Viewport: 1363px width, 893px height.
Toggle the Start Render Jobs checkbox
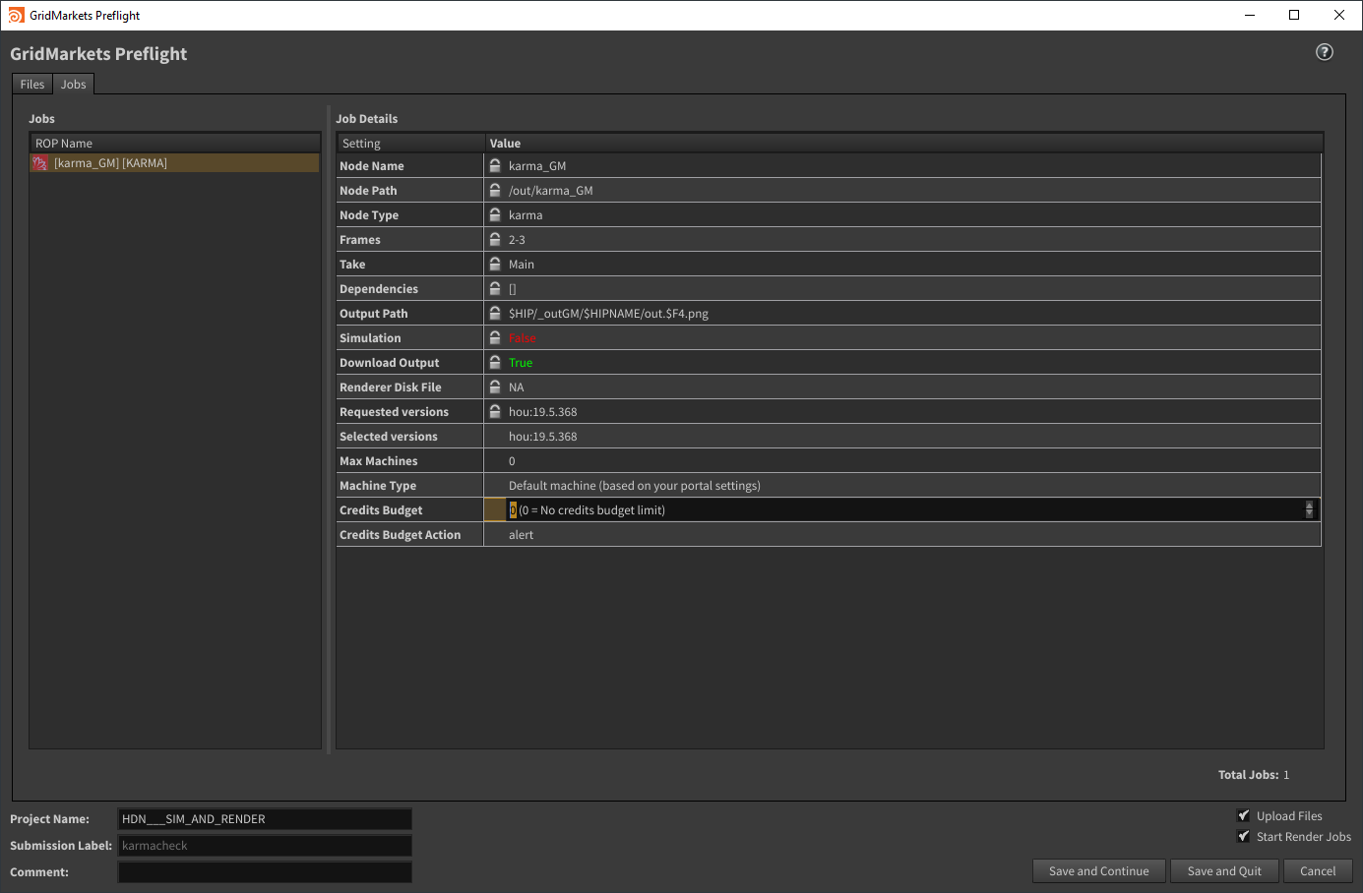1244,836
